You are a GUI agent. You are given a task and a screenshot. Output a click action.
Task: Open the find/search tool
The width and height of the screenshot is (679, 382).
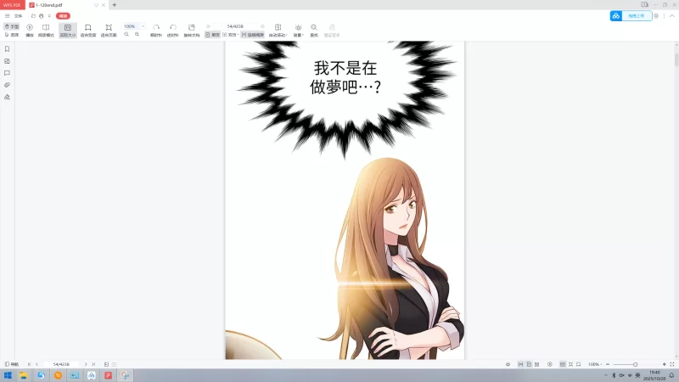tap(314, 31)
